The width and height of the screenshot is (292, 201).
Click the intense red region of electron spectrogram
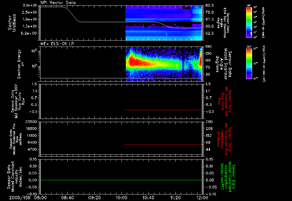tap(136, 62)
